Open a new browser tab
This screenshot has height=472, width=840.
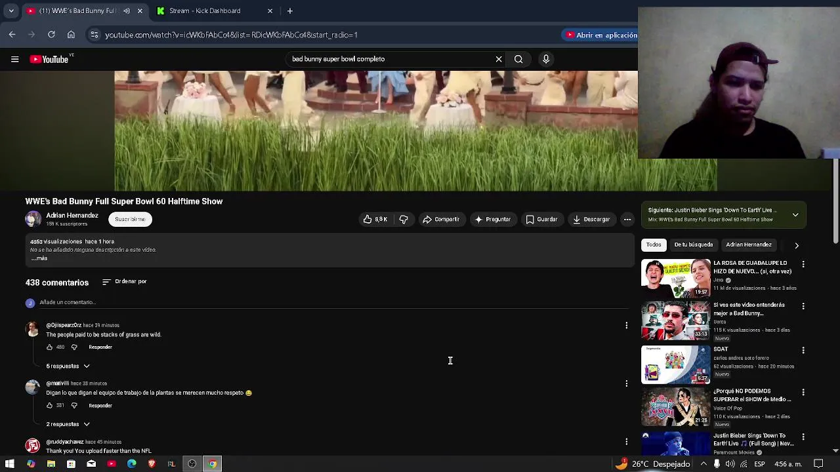tap(289, 10)
